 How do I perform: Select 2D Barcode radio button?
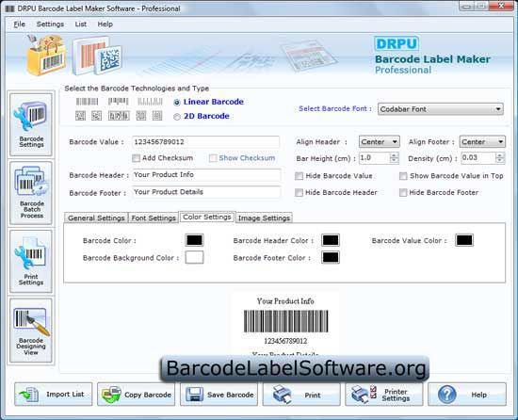[x=177, y=117]
